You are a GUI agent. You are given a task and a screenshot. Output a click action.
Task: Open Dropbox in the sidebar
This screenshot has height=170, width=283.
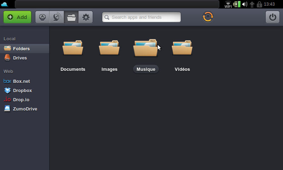click(24, 91)
